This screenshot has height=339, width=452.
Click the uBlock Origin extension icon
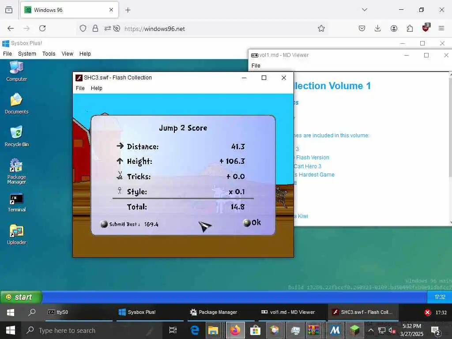tap(426, 28)
